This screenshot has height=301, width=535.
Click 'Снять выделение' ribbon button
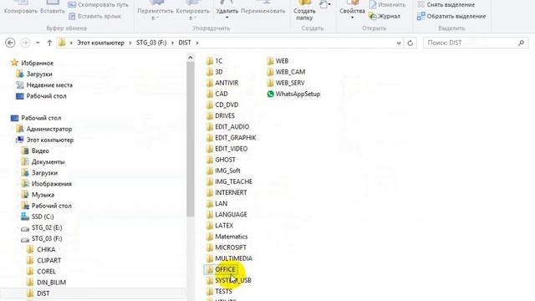point(446,5)
